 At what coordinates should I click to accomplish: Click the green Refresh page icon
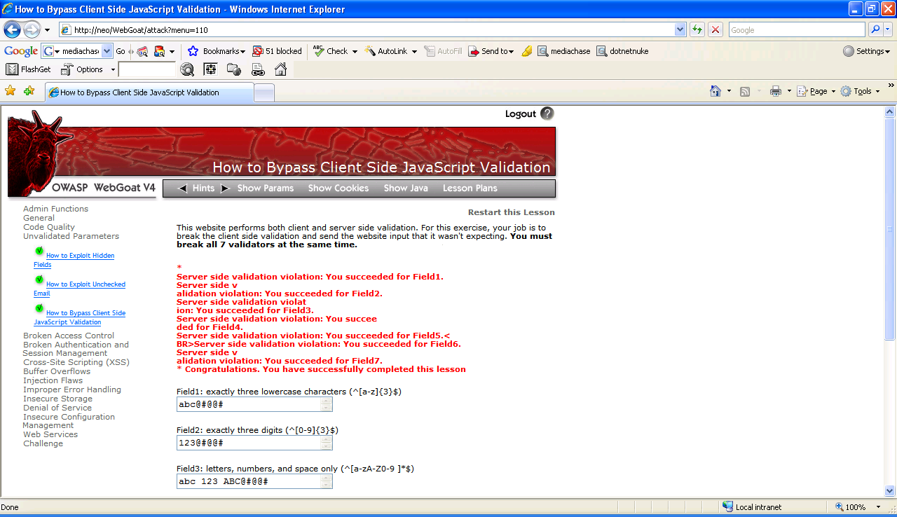pyautogui.click(x=697, y=29)
